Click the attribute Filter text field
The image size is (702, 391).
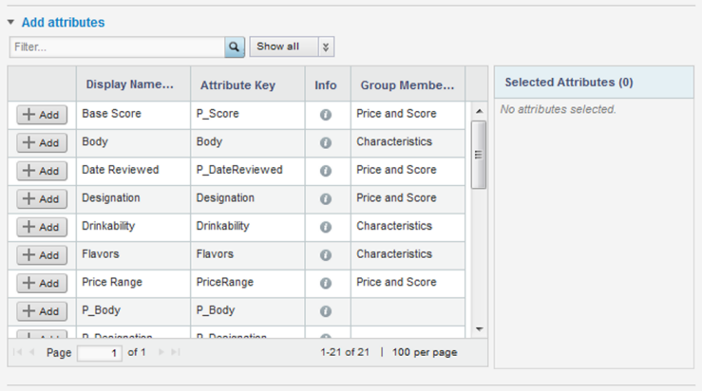point(117,47)
